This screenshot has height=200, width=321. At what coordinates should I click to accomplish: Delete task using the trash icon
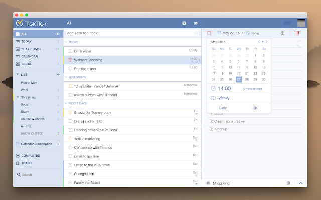tap(288, 183)
